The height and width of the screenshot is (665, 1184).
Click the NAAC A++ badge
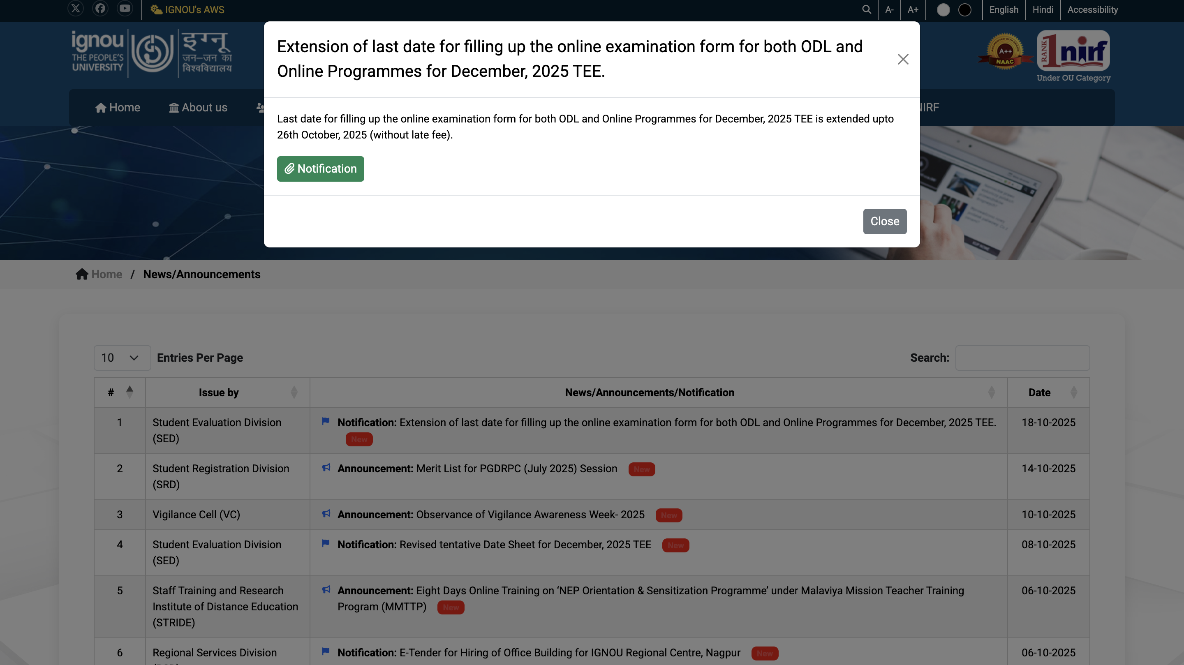click(x=1005, y=51)
